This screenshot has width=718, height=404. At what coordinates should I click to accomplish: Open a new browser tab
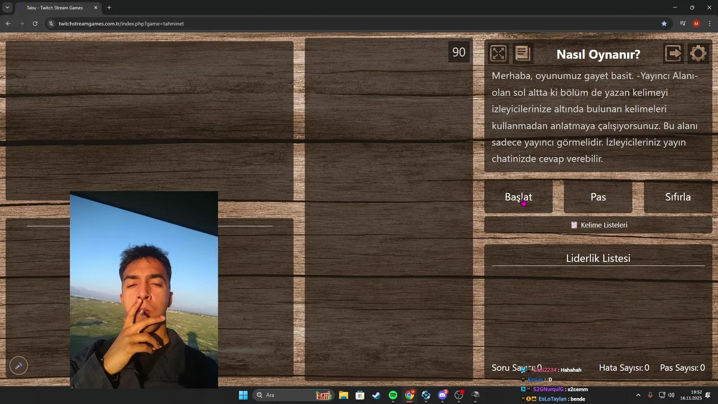click(x=109, y=8)
